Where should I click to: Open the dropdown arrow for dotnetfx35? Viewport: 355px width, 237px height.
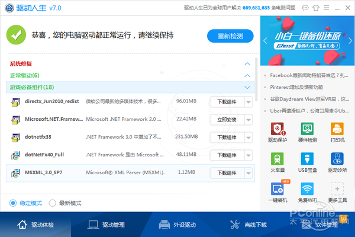coord(248,137)
